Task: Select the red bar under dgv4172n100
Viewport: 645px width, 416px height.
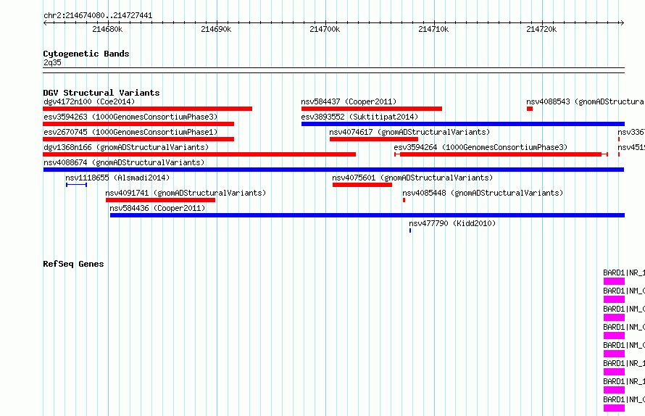Action: pos(147,109)
